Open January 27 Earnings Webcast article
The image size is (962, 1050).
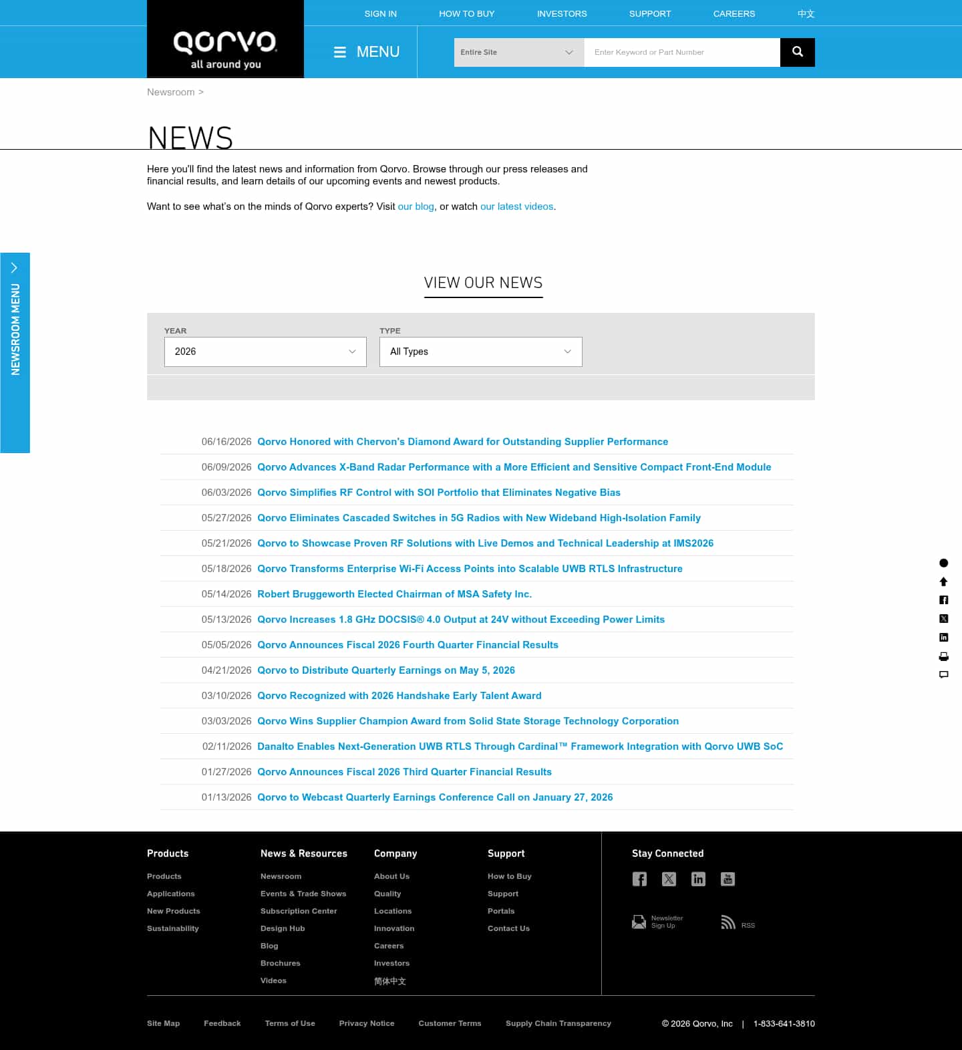(435, 797)
